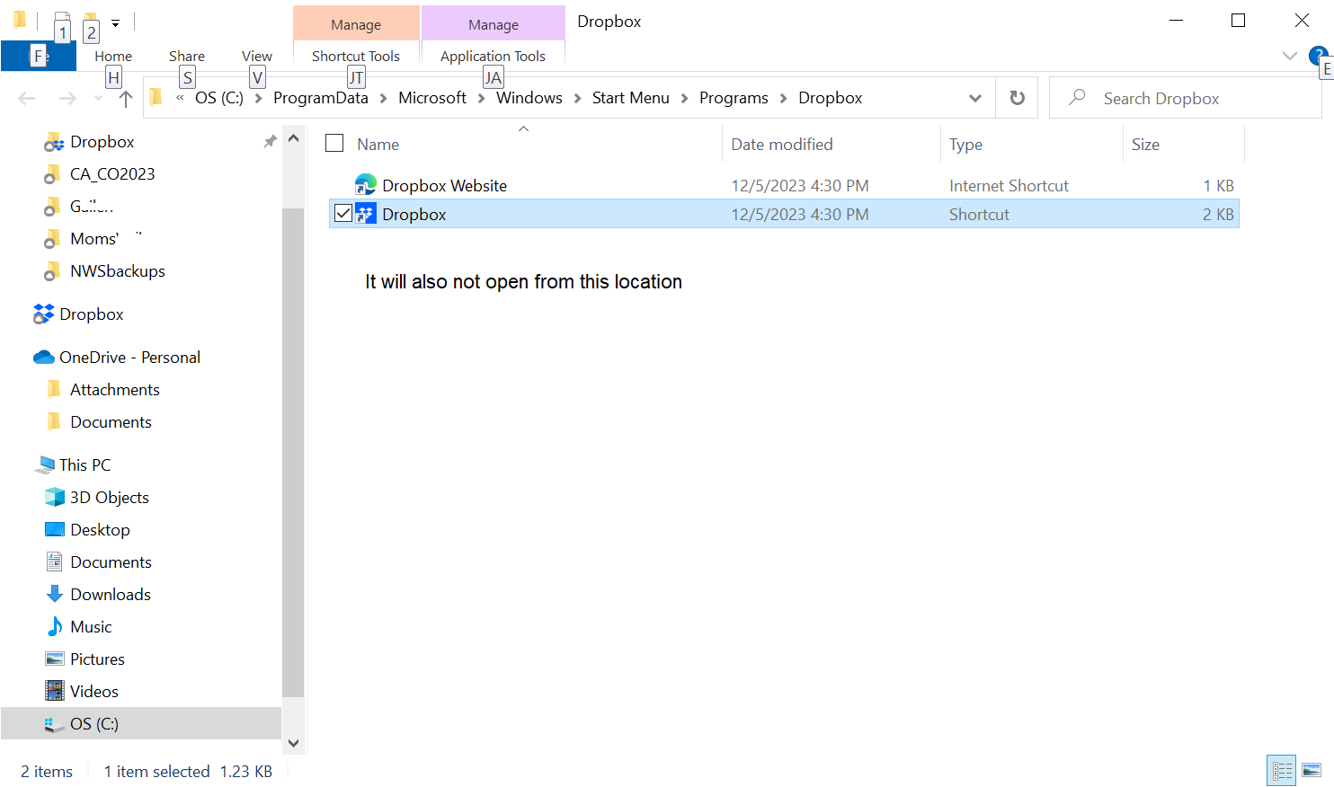
Task: Click Start Menu in the breadcrumb
Action: coord(631,98)
